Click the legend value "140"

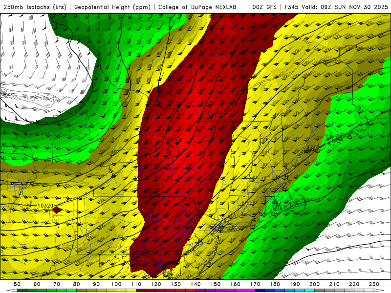(195, 284)
